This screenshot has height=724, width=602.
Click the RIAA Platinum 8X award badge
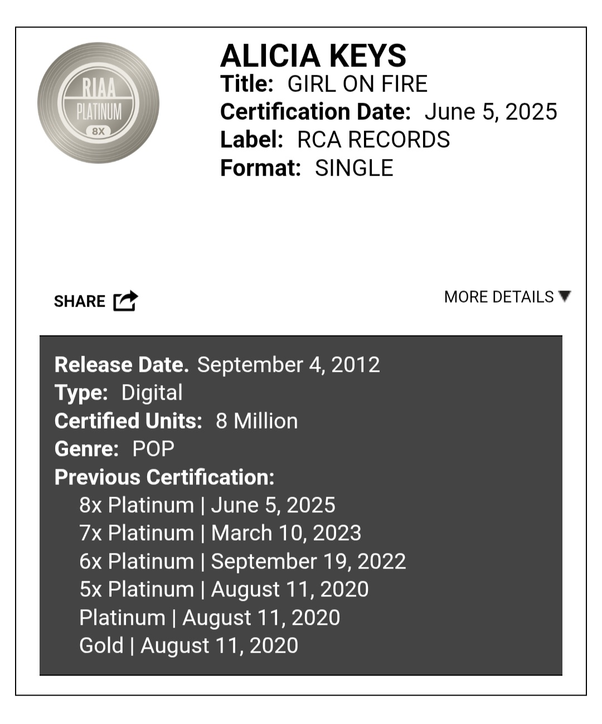point(98,103)
